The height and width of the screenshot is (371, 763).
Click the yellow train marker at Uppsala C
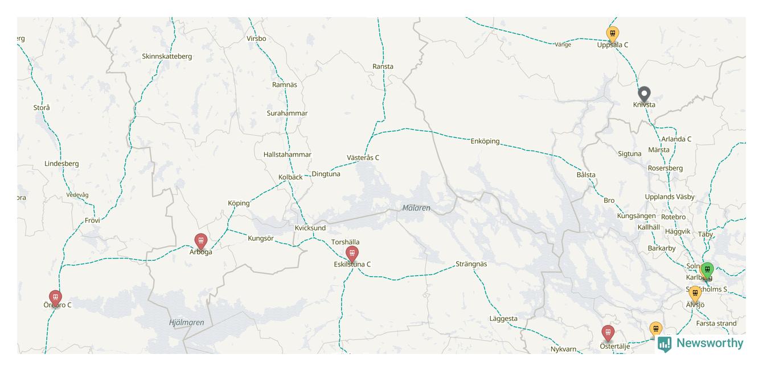pyautogui.click(x=612, y=34)
